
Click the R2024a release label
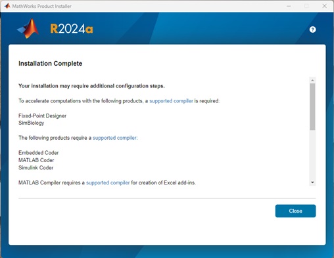pyautogui.click(x=72, y=29)
